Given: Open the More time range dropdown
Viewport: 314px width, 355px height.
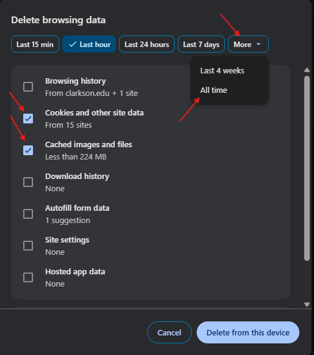Looking at the screenshot, I should coord(248,44).
